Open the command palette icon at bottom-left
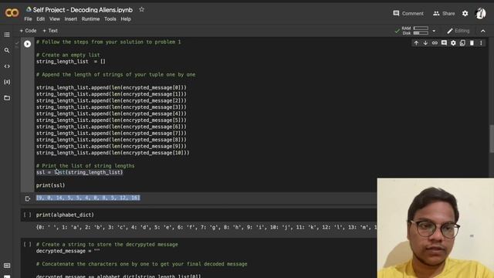This screenshot has height=278, width=494. [7, 266]
